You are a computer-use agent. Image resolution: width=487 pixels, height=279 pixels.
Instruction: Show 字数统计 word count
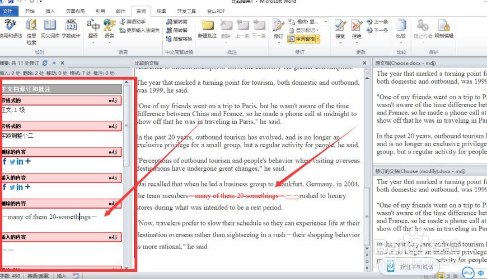71,28
